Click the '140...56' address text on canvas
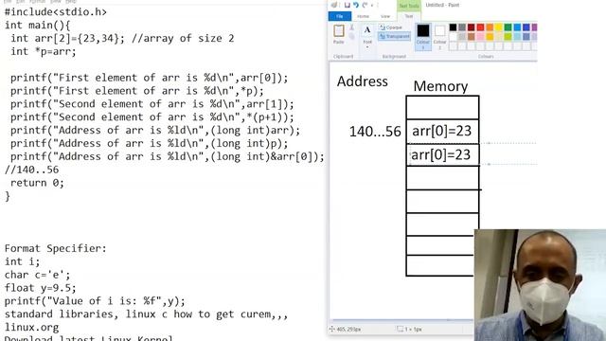 pyautogui.click(x=375, y=132)
